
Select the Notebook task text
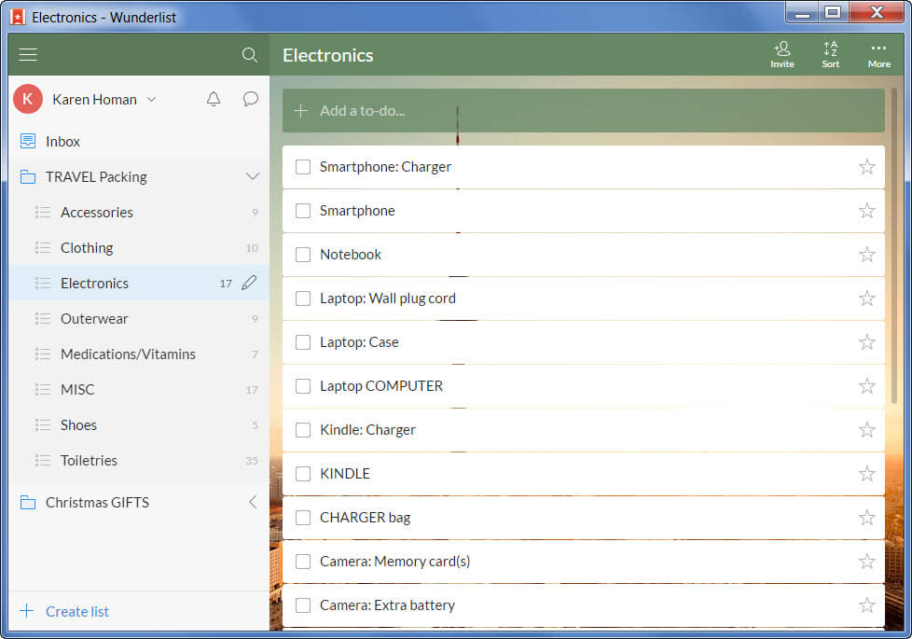click(x=350, y=255)
